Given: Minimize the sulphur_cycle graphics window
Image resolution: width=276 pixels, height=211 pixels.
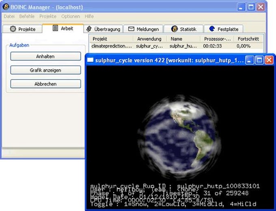Looking at the screenshot, I should (249, 60).
